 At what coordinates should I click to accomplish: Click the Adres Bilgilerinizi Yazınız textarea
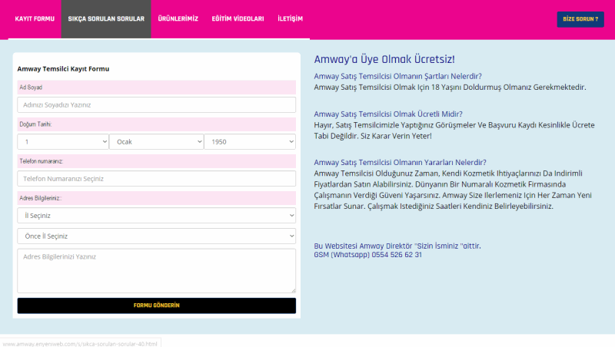pos(157,271)
